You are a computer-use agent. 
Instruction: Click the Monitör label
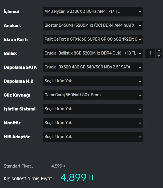(x=12, y=123)
